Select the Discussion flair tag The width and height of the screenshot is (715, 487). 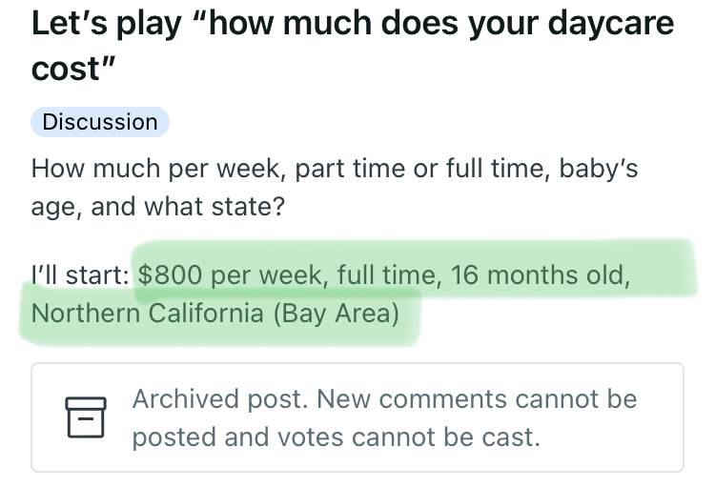pyautogui.click(x=100, y=122)
